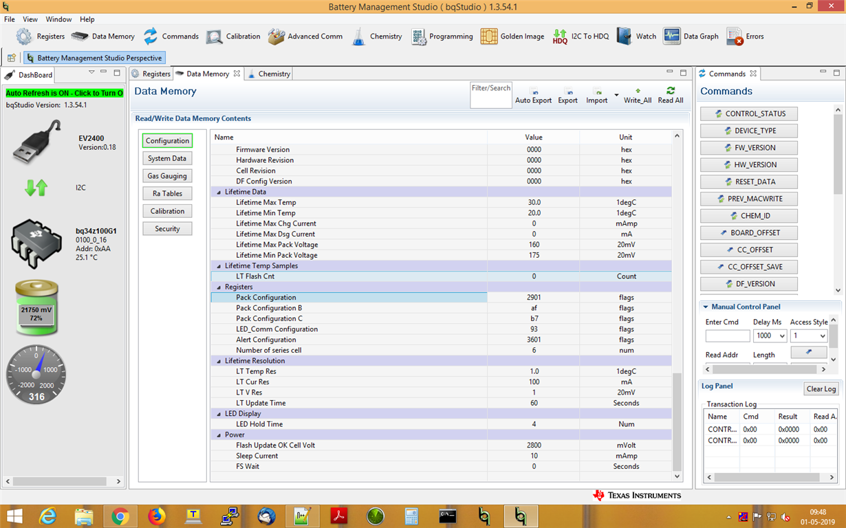Turn off Auto Refresh banner

[x=65, y=93]
